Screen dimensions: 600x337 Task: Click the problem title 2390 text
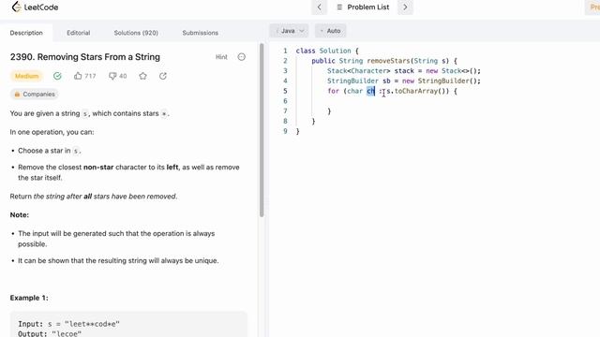coord(85,57)
